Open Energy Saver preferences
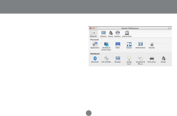 pyautogui.click(x=129, y=61)
